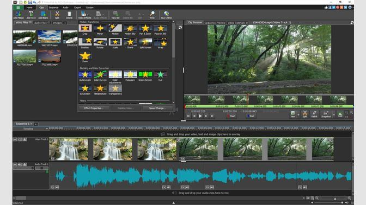Select the Transparency effect
The image size is (366, 205).
pyautogui.click(x=115, y=90)
